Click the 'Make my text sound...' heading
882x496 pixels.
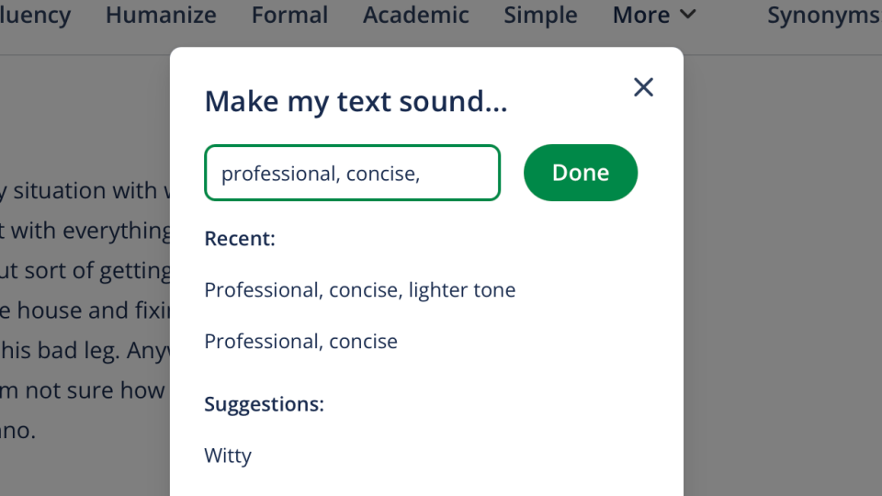[x=356, y=101]
